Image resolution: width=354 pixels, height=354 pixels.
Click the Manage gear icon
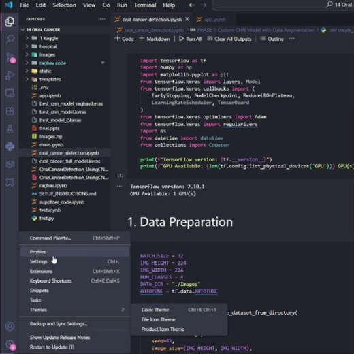coord(10,344)
